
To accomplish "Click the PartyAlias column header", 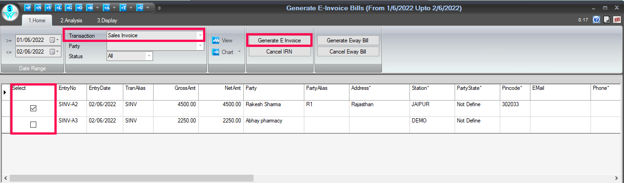I will (x=327, y=92).
